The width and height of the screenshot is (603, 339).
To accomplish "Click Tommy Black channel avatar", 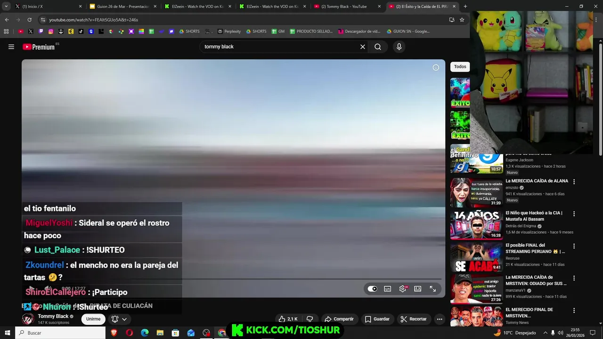I will coord(28,319).
